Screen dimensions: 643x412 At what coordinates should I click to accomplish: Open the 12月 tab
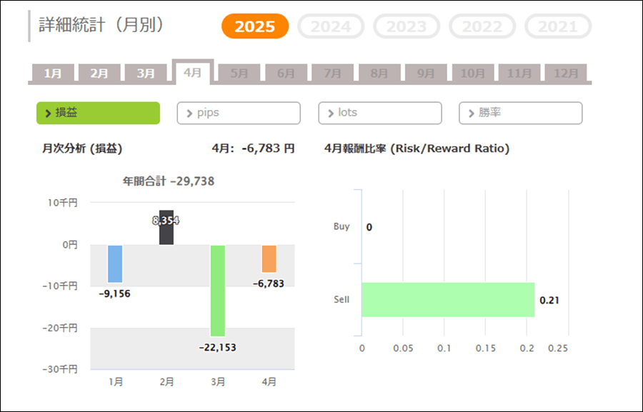pos(566,73)
